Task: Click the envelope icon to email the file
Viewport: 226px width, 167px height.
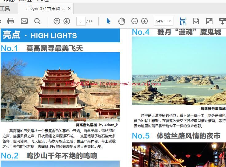Action: pyautogui.click(x=24, y=21)
